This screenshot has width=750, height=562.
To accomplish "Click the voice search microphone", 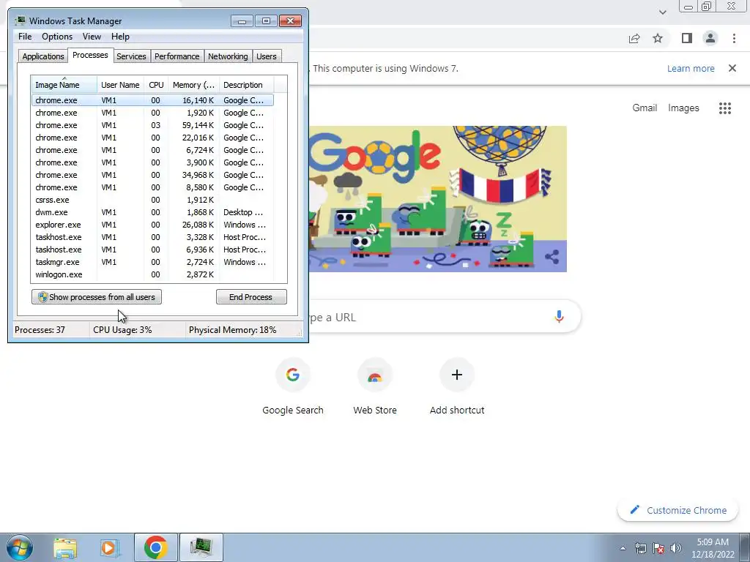I will click(x=559, y=316).
